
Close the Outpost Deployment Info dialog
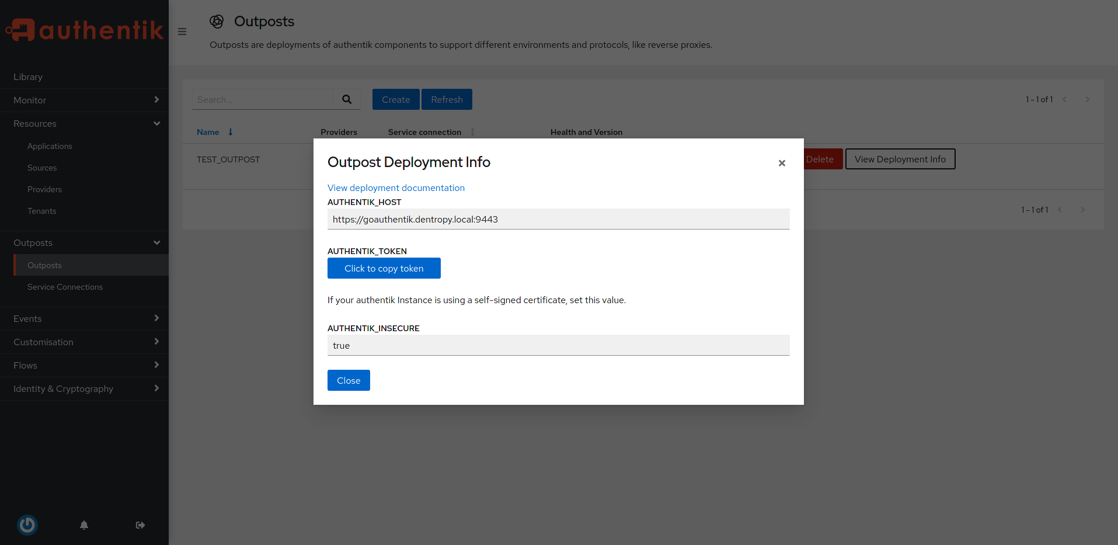pyautogui.click(x=782, y=163)
